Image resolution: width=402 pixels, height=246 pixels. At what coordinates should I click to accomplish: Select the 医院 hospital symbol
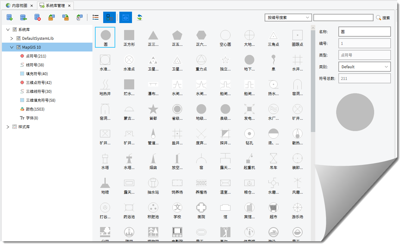click(x=201, y=210)
